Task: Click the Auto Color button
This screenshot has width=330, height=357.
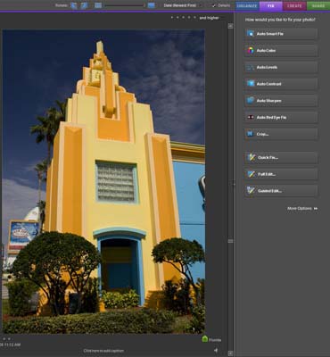Action: click(281, 51)
